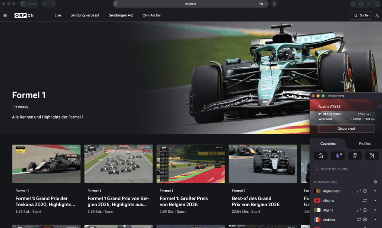The image size is (382, 228).
Task: Expand Afghanistan server list
Action: (375, 191)
